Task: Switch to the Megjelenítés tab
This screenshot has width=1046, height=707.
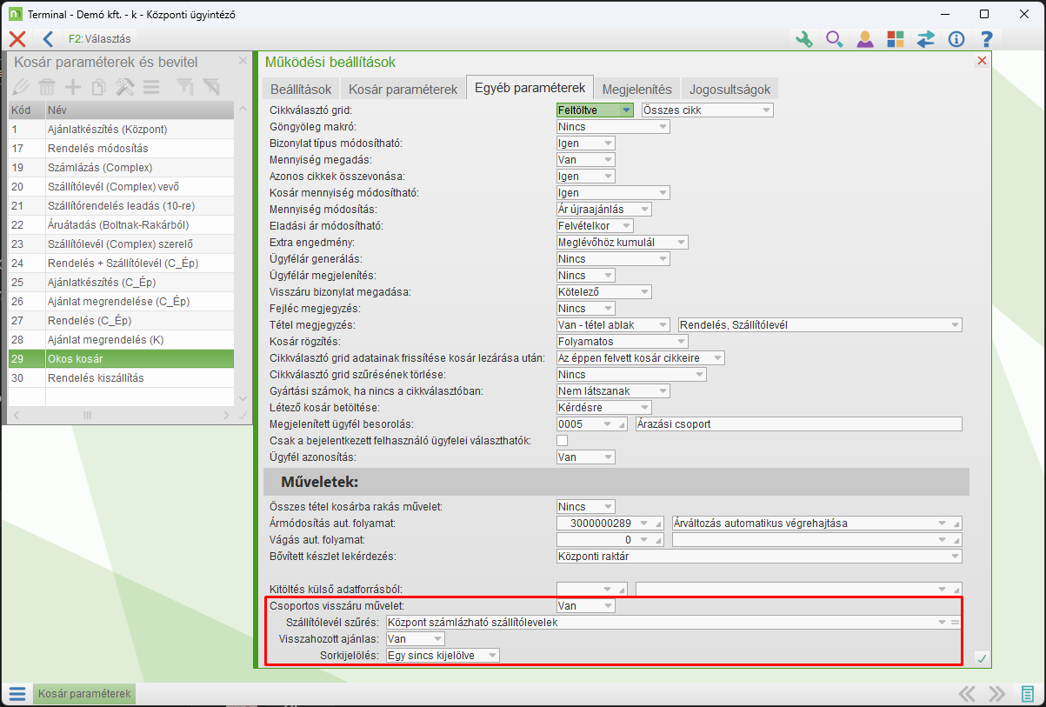Action: point(637,90)
